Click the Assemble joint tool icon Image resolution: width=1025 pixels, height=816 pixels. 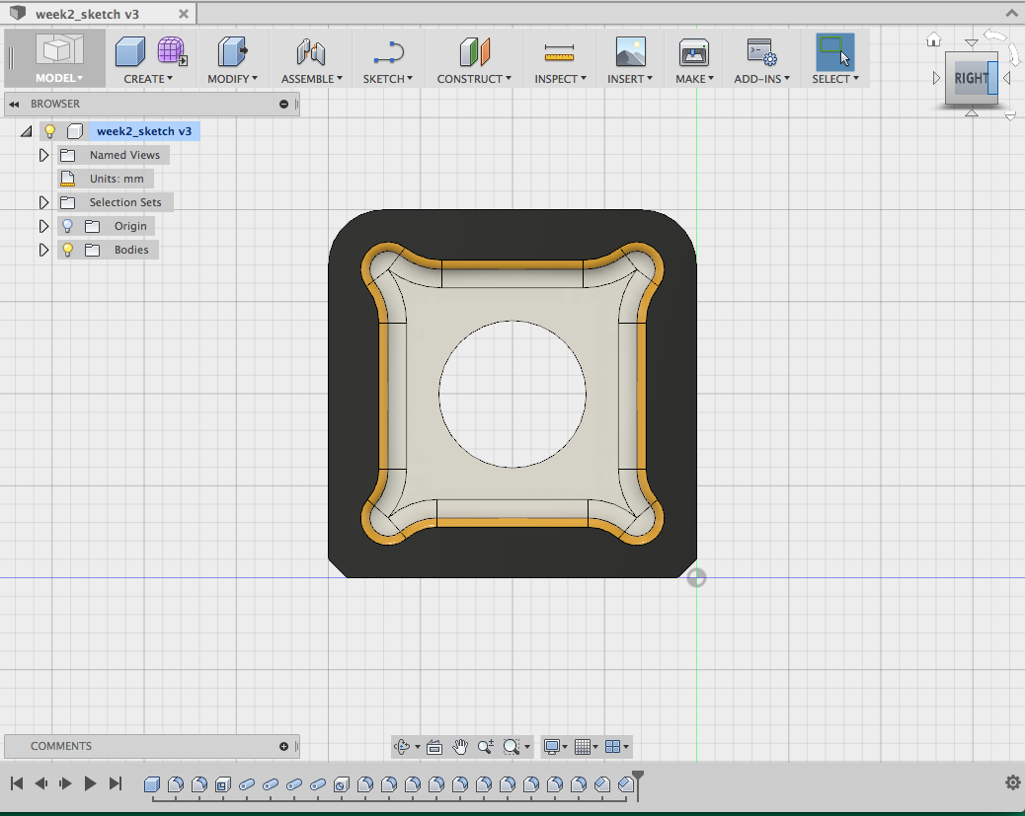[311, 51]
